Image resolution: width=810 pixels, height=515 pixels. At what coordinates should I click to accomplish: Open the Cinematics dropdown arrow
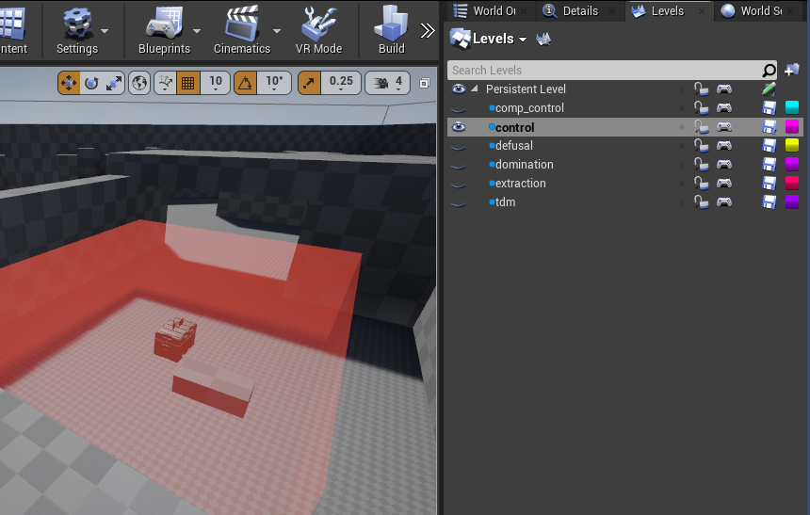click(x=277, y=31)
